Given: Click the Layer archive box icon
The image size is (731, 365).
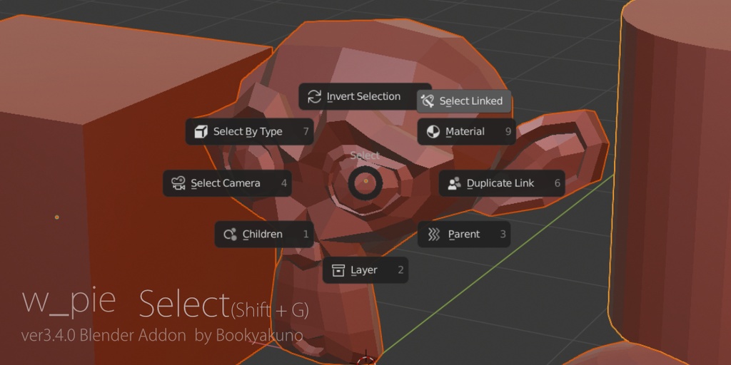Looking at the screenshot, I should click(338, 270).
